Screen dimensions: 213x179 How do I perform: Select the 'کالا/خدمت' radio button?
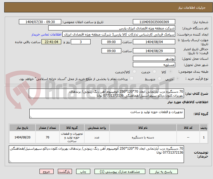click(134, 72)
